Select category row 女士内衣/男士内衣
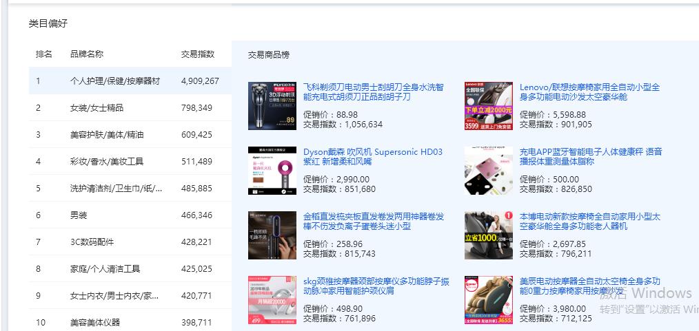 (x=130, y=295)
